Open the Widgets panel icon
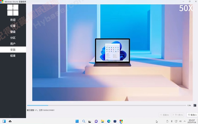198x124 pixels. point(4,121)
